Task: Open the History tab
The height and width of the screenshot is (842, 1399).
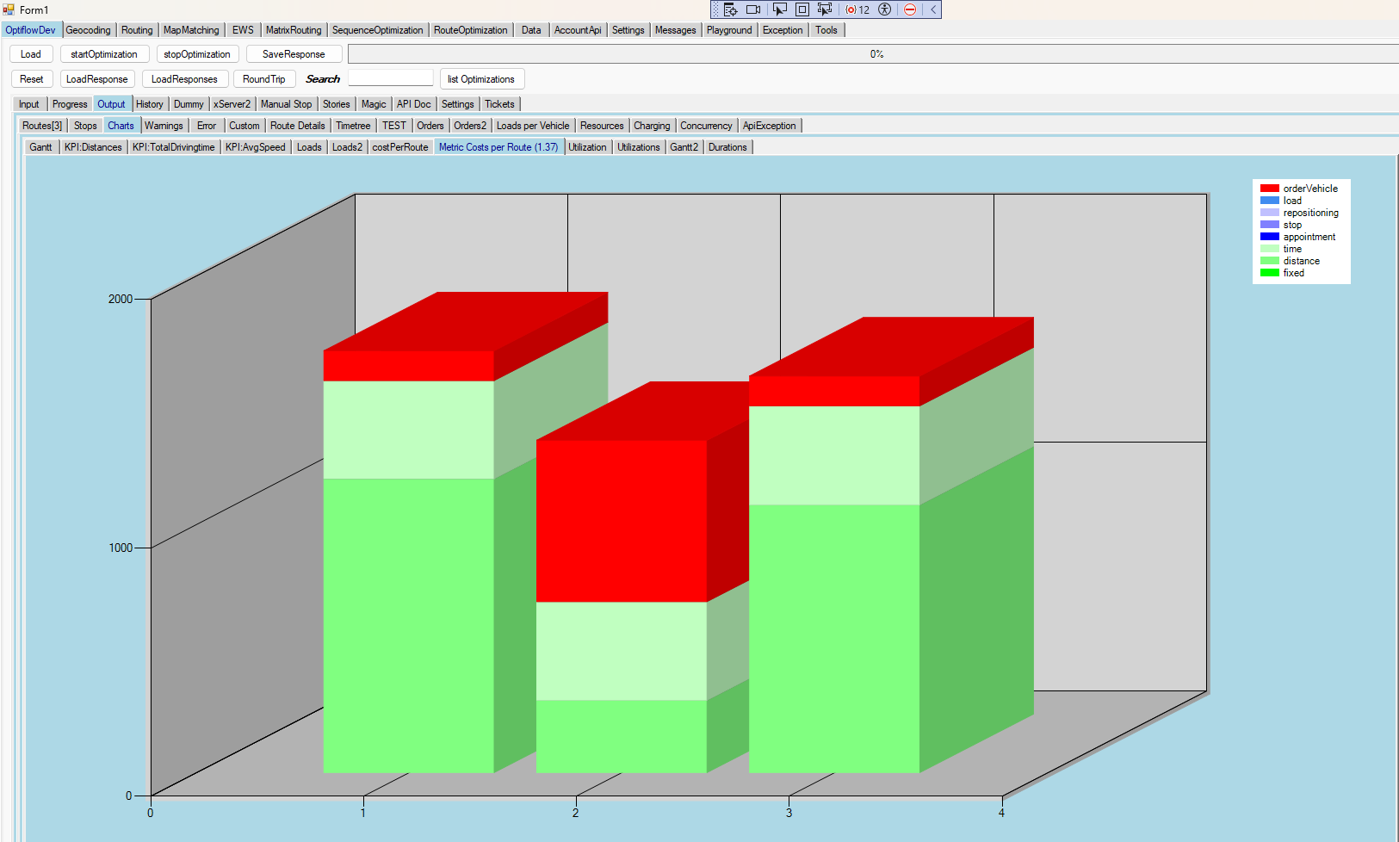Action: (149, 104)
